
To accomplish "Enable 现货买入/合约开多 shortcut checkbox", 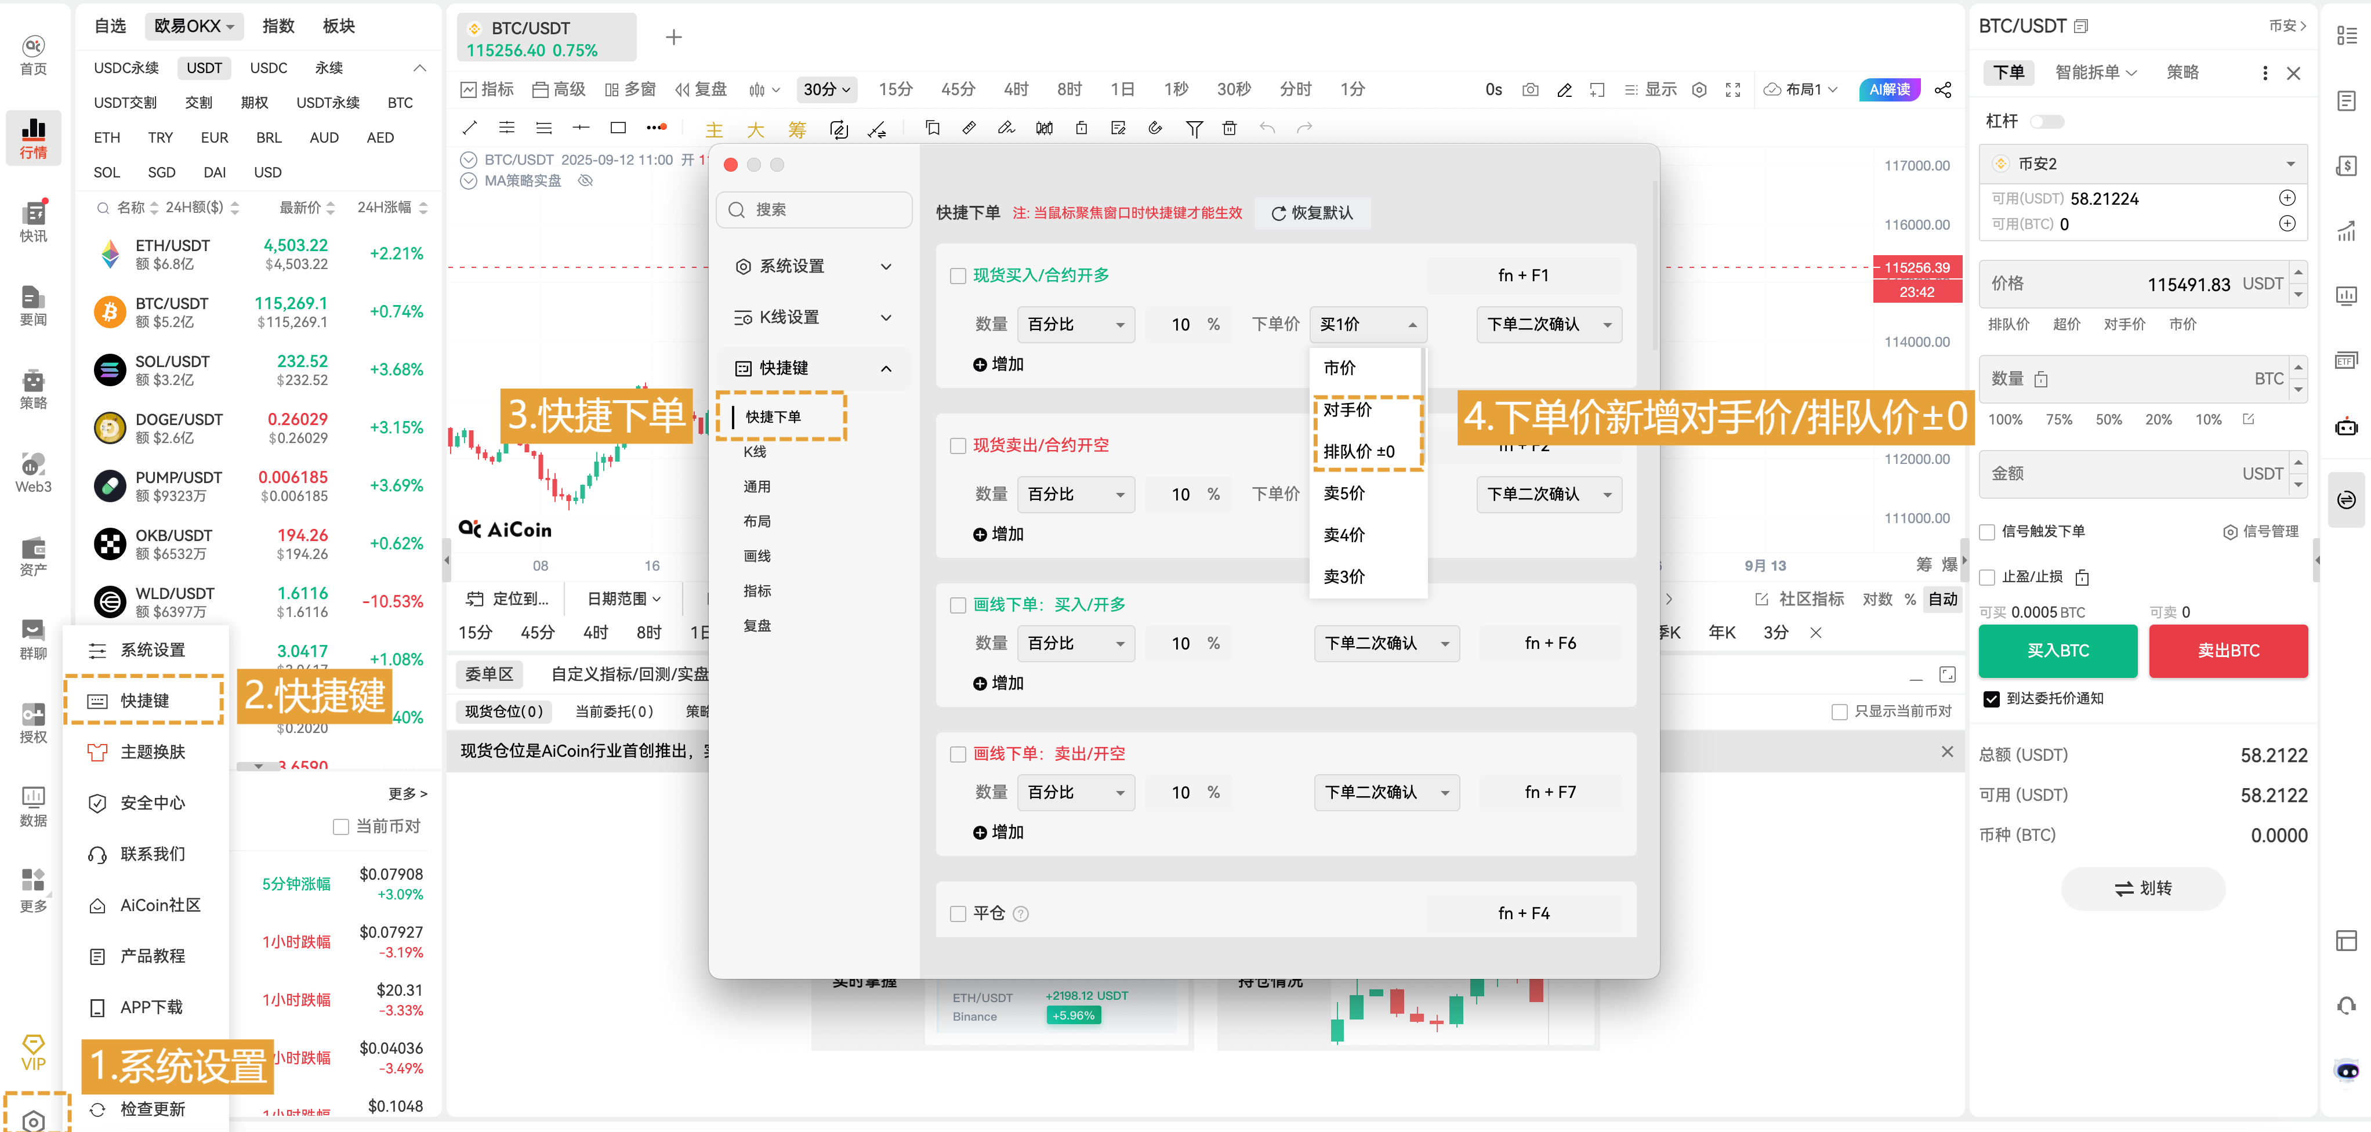I will [x=957, y=275].
